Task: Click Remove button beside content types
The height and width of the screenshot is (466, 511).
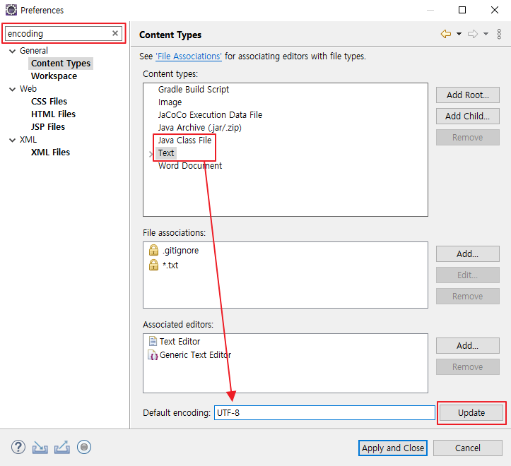Action: point(468,138)
